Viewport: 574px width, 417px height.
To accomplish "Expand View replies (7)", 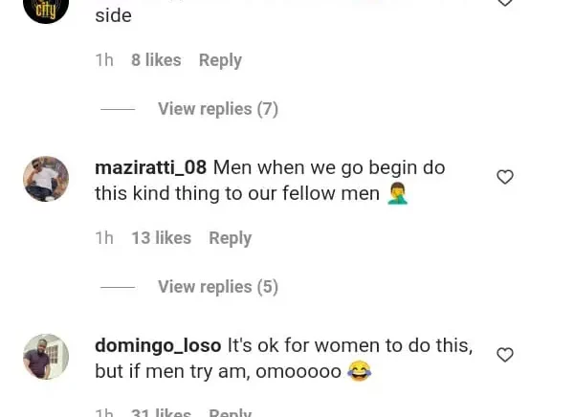I will coord(217,109).
